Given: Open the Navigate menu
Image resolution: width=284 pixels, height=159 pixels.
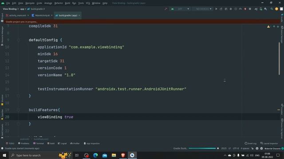Looking at the screenshot, I should pyautogui.click(x=30, y=3).
